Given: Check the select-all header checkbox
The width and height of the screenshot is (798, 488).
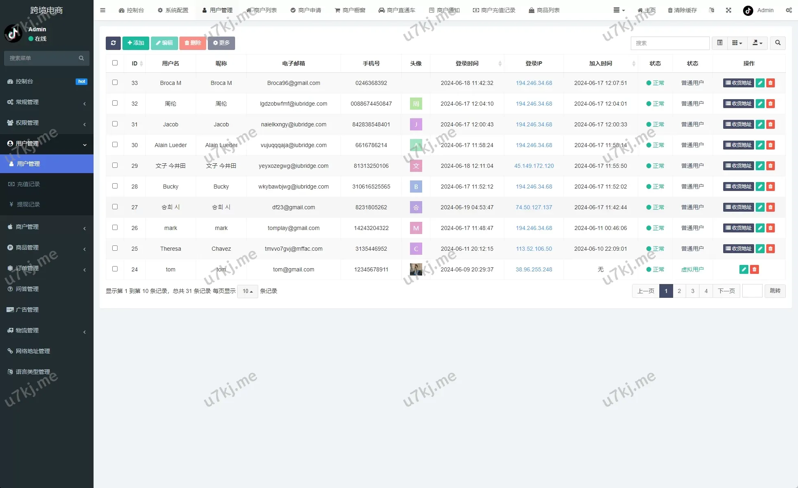Looking at the screenshot, I should [115, 63].
